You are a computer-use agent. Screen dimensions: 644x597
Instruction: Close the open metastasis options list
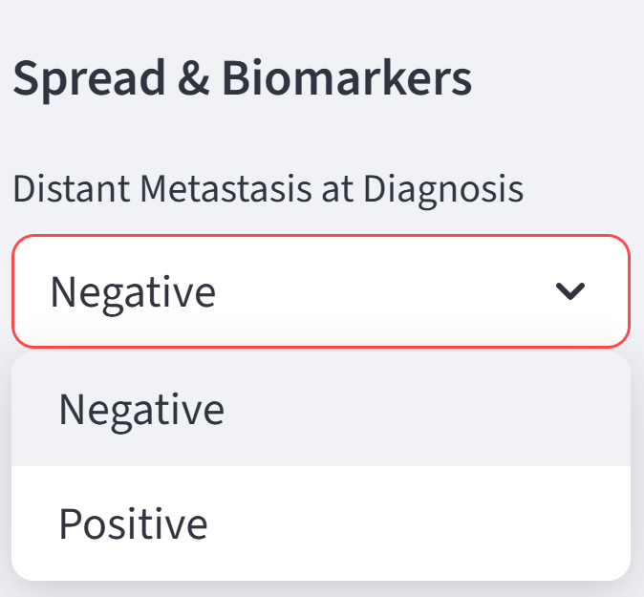(x=570, y=291)
